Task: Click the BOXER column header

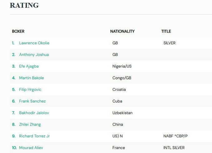Action: point(18,31)
